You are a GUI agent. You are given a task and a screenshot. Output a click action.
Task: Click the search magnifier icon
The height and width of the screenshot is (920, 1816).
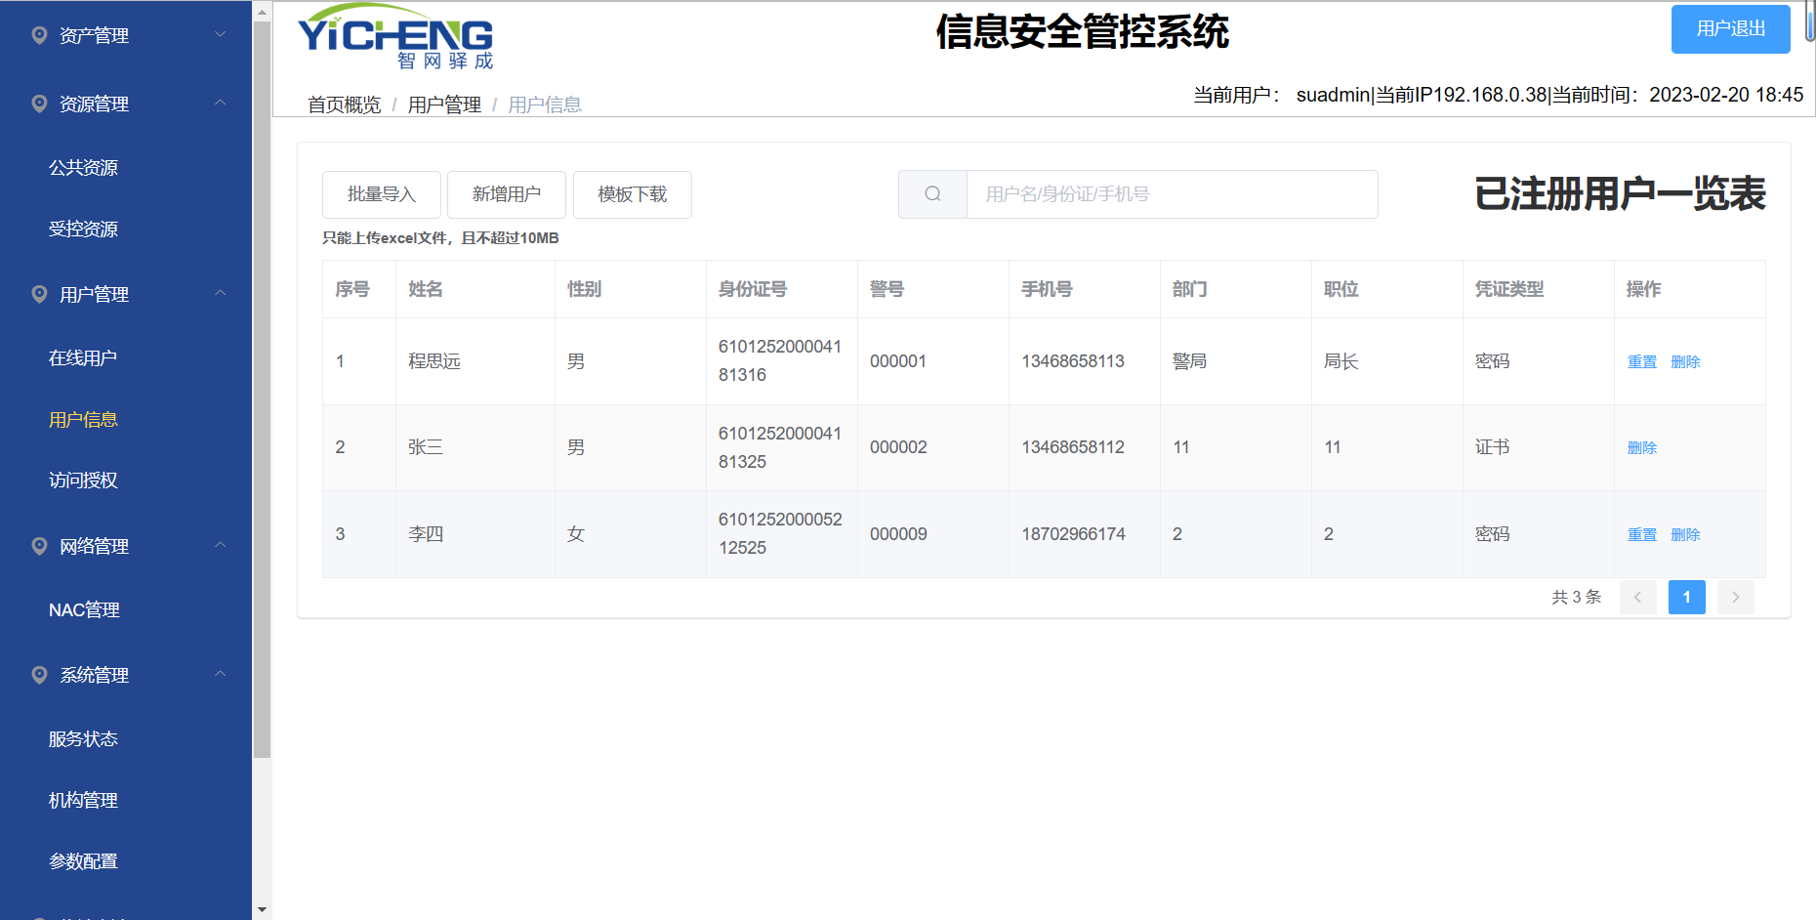[932, 194]
